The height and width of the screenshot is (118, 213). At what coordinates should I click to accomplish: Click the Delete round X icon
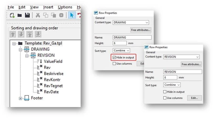61,15
